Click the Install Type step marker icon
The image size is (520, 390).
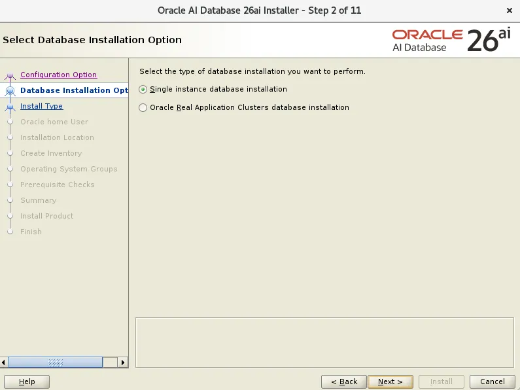[x=10, y=107]
